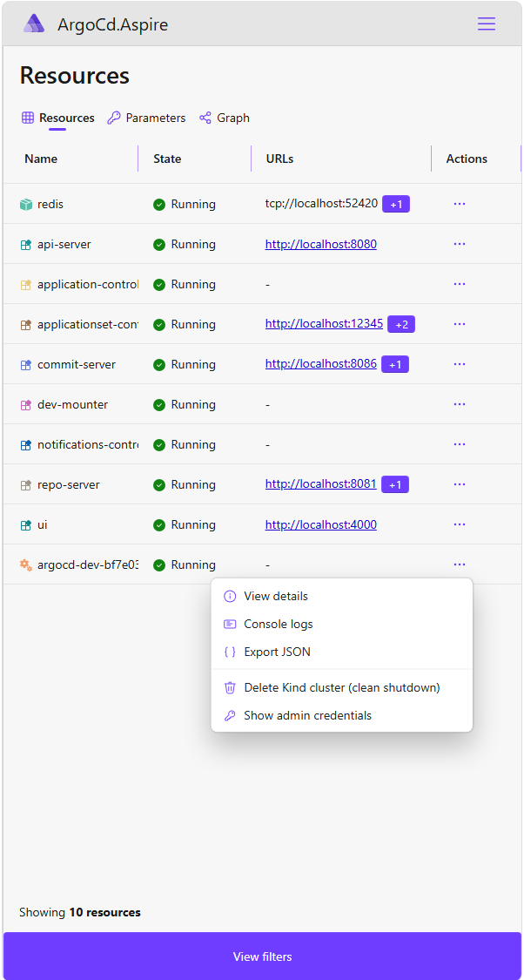Image resolution: width=524 pixels, height=980 pixels.
Task: Sort by the Name column header
Action: coord(41,159)
